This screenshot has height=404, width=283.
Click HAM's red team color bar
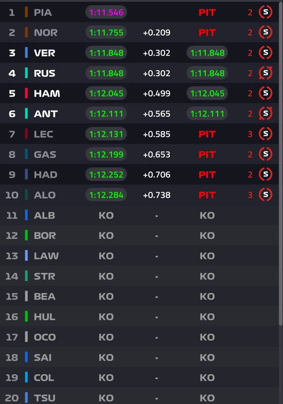click(26, 93)
